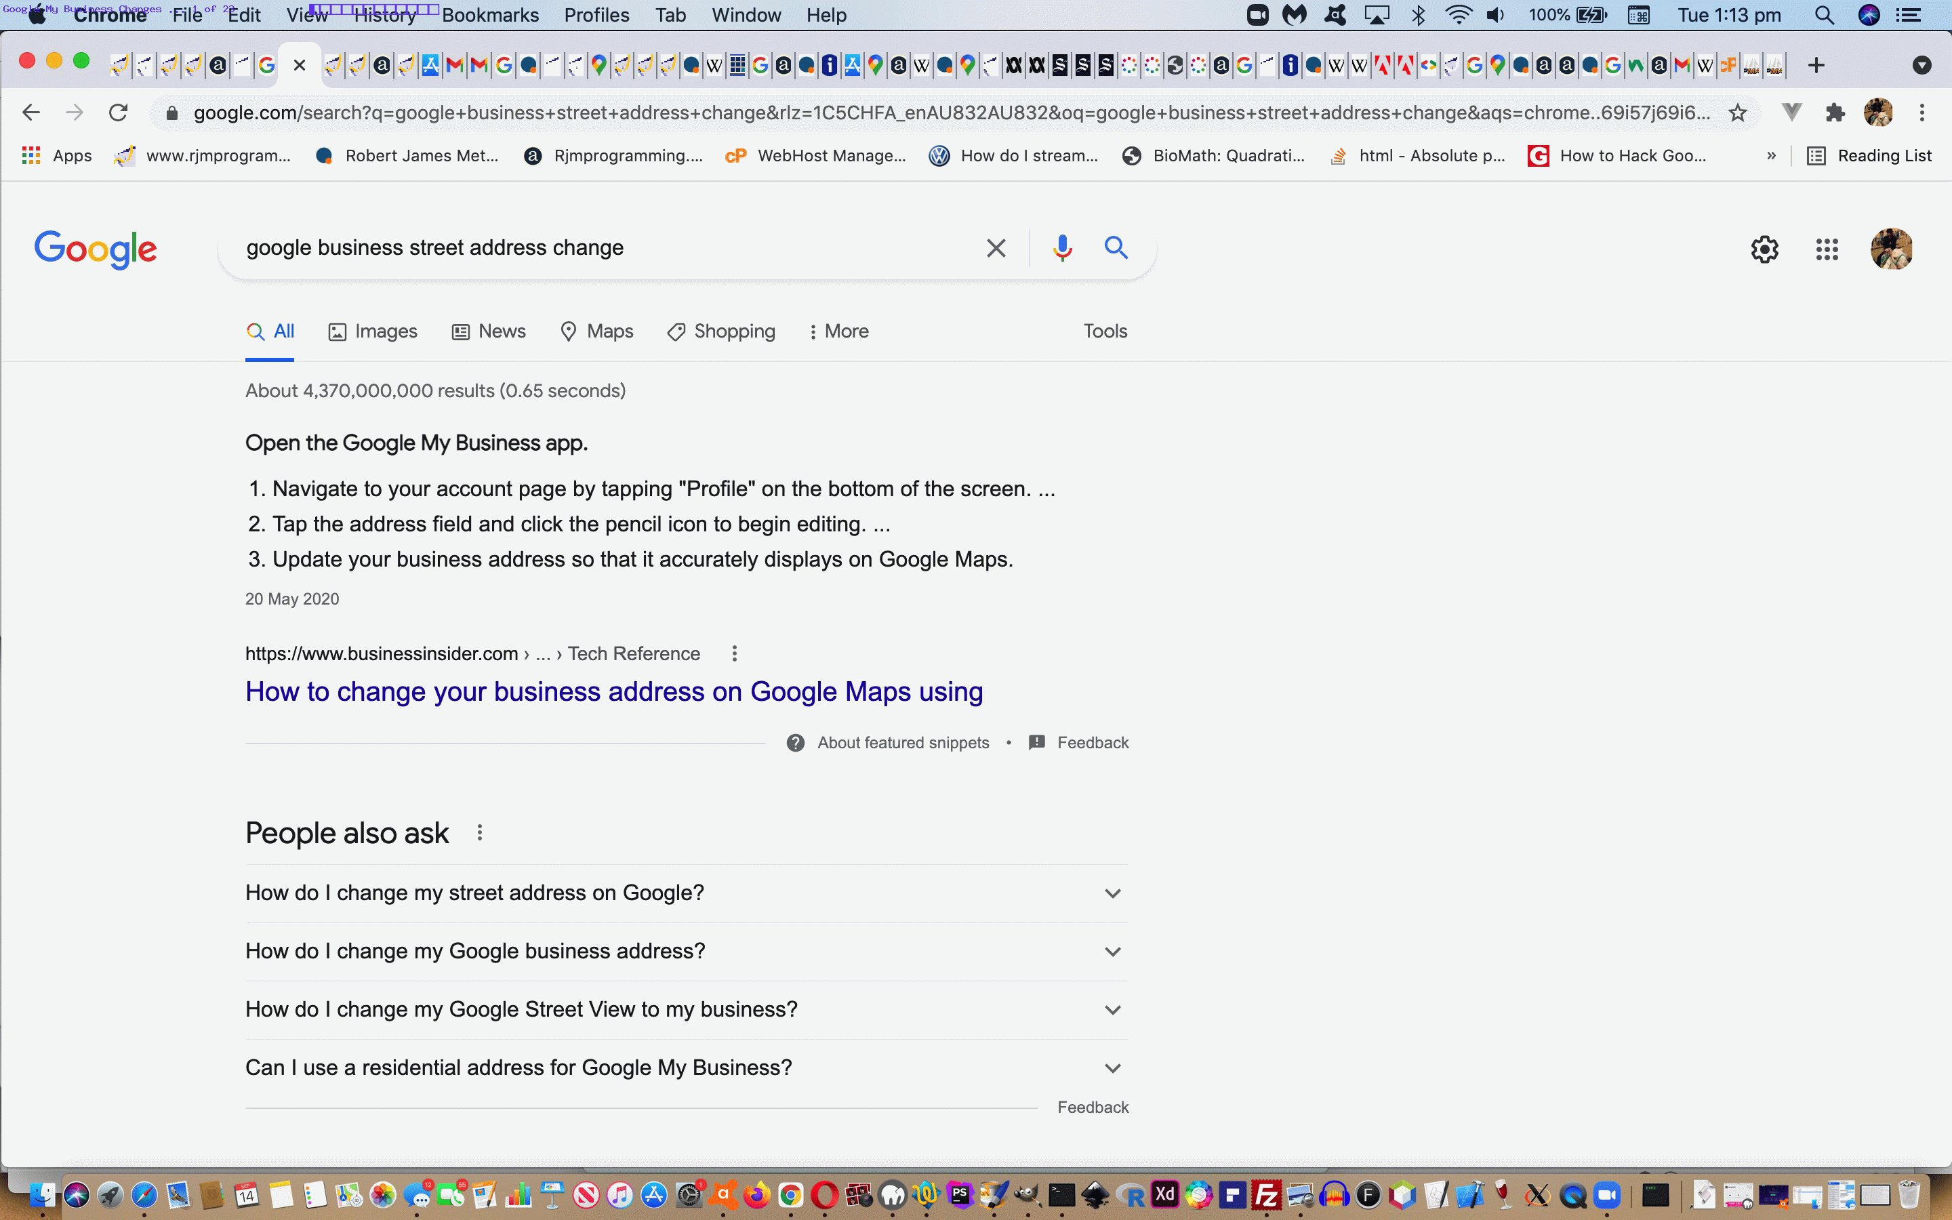Switch to the Images results tab

coord(373,331)
